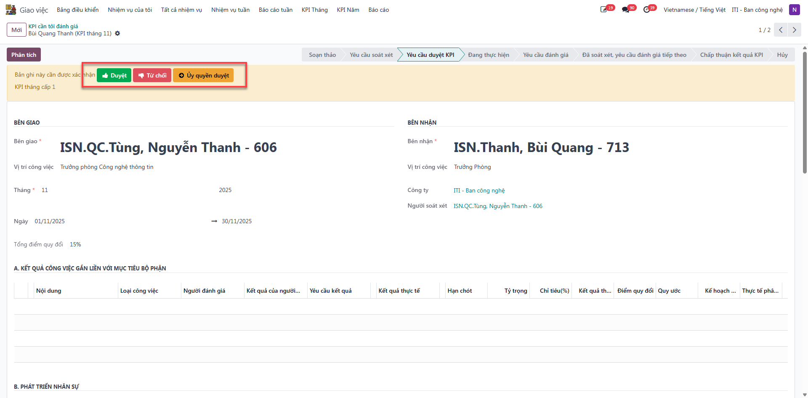The height and width of the screenshot is (398, 808).
Task: Open the user avatar N menu
Action: tap(795, 10)
